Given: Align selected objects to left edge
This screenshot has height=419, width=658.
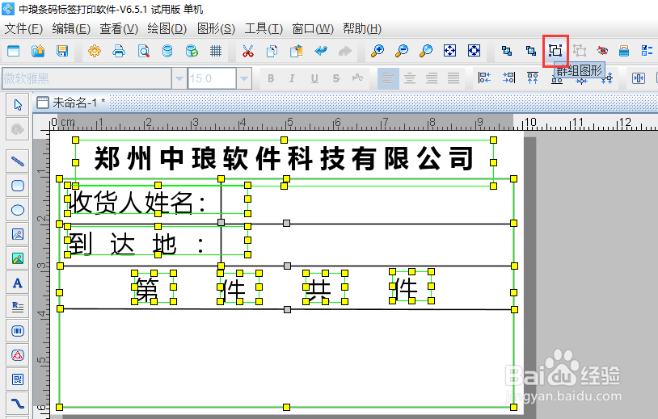Looking at the screenshot, I should click(x=485, y=78).
